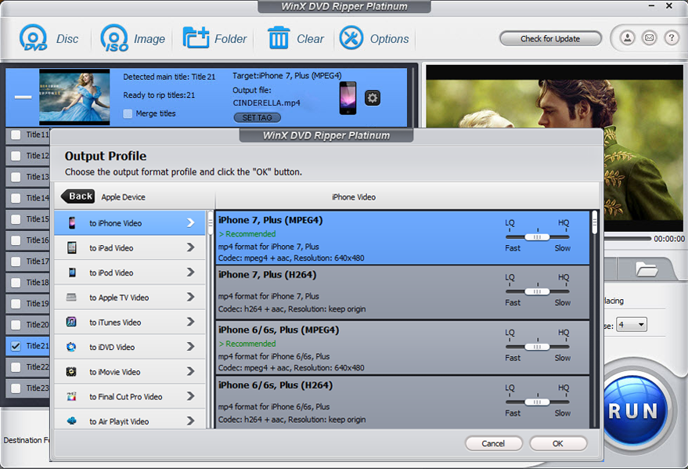Enable the Merge titles checkbox
Viewport: 688px width, 469px height.
tap(128, 114)
